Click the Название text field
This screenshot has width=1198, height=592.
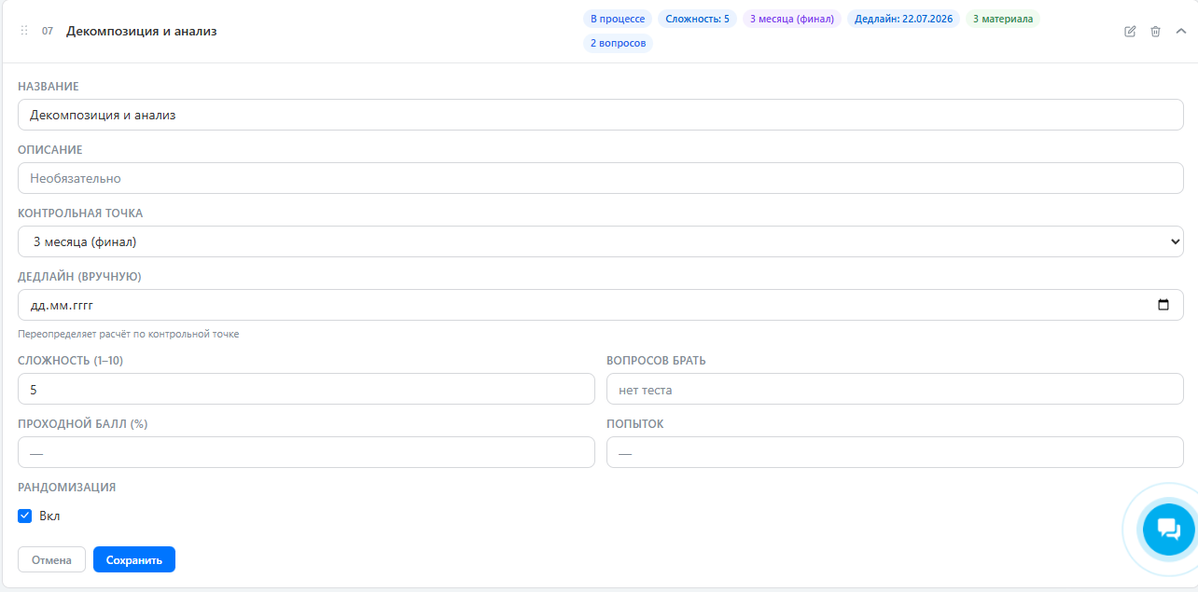coord(600,116)
